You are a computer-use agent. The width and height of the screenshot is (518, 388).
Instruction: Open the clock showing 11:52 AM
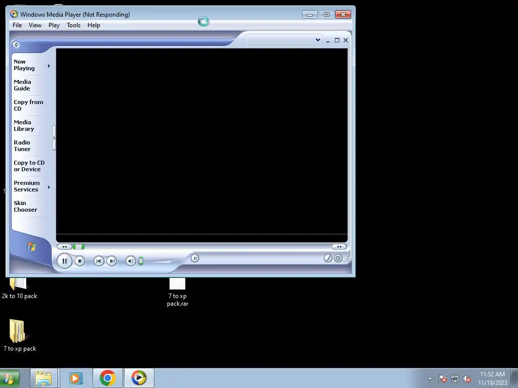click(x=492, y=378)
